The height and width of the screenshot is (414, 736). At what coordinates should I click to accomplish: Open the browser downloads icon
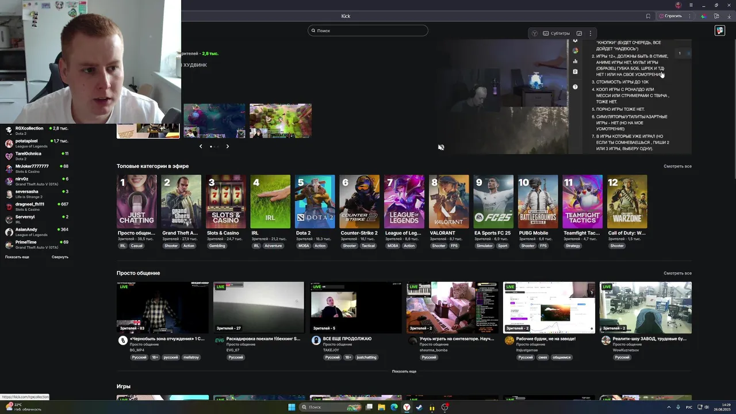point(730,16)
